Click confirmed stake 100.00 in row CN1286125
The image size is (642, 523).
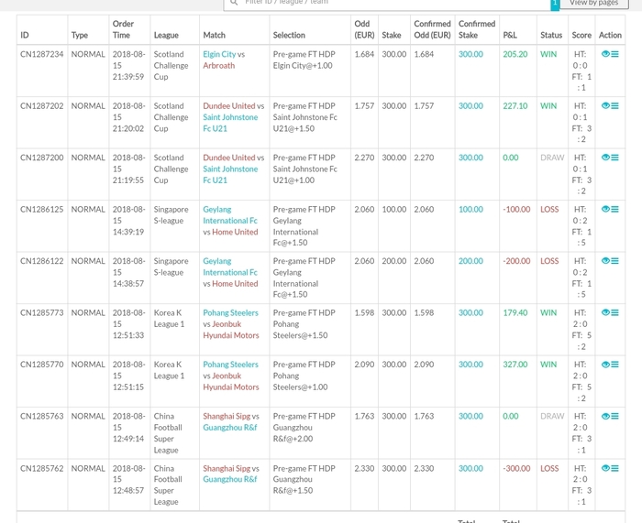[470, 210]
